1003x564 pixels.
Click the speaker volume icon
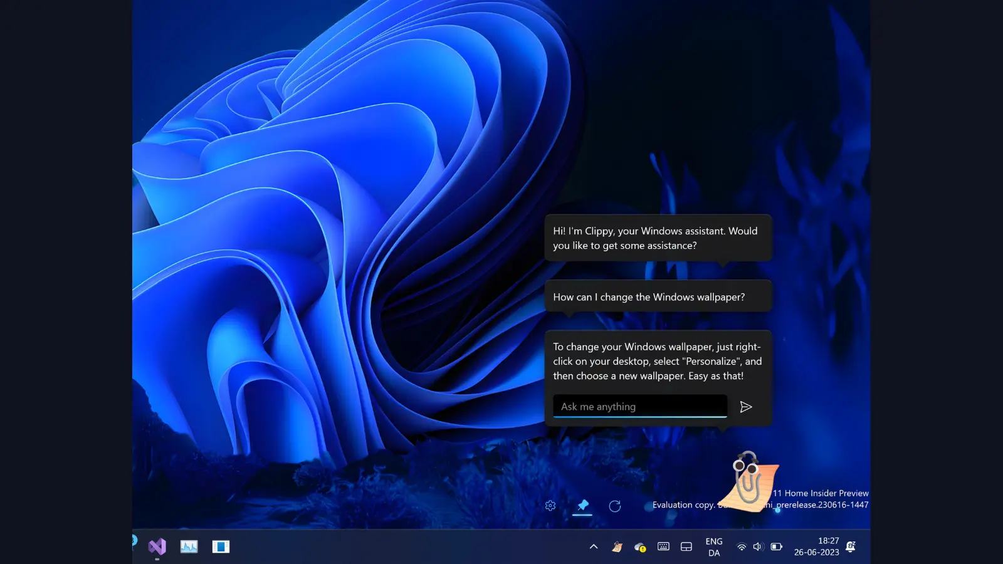point(758,546)
